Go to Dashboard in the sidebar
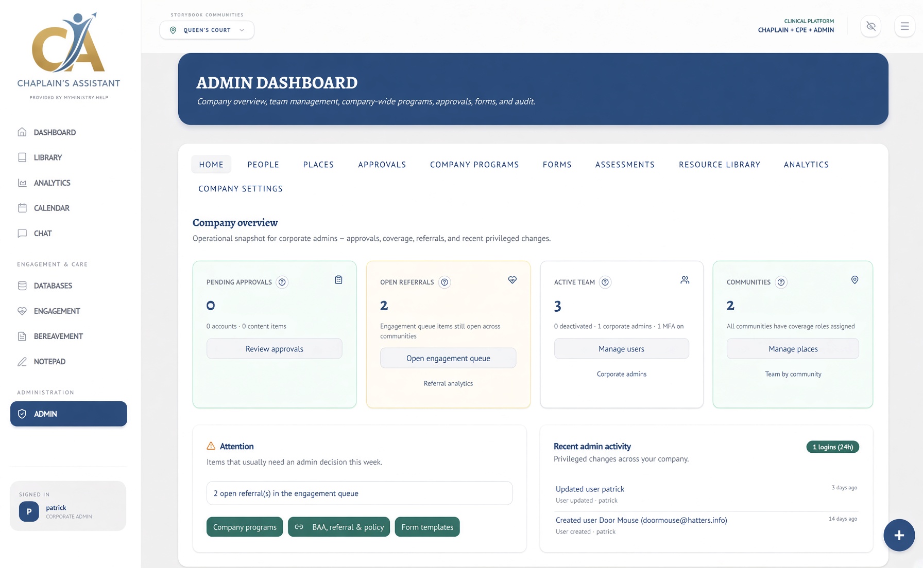This screenshot has width=923, height=568. pyautogui.click(x=69, y=132)
